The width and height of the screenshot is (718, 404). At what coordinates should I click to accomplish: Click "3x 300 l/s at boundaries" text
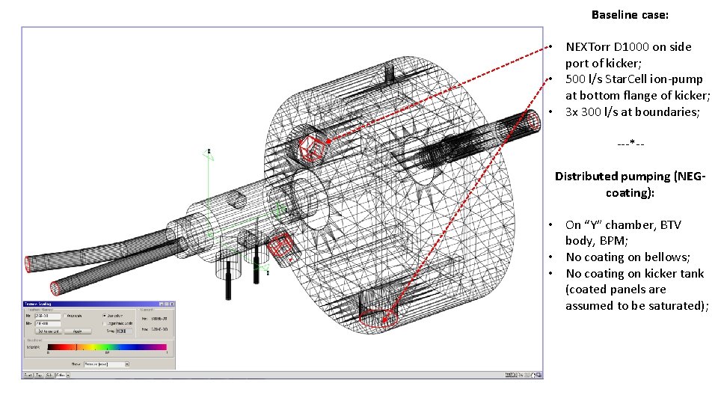pos(633,111)
